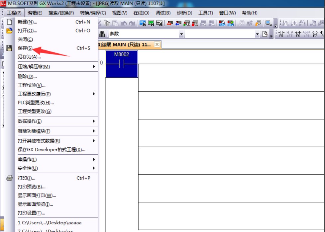Open the 参数 combo box dropdown arrow
The image size is (325, 232).
point(181,34)
